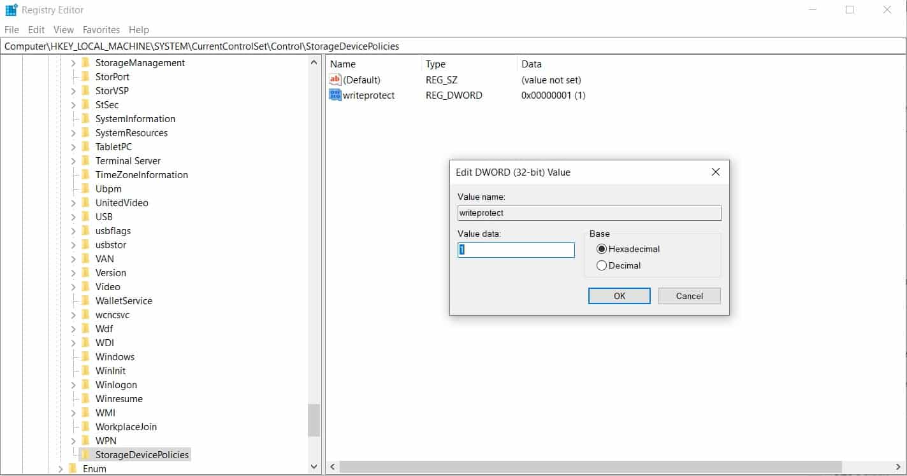Select the Decimal base radio button
Screen dimensions: 907x476
tap(601, 265)
